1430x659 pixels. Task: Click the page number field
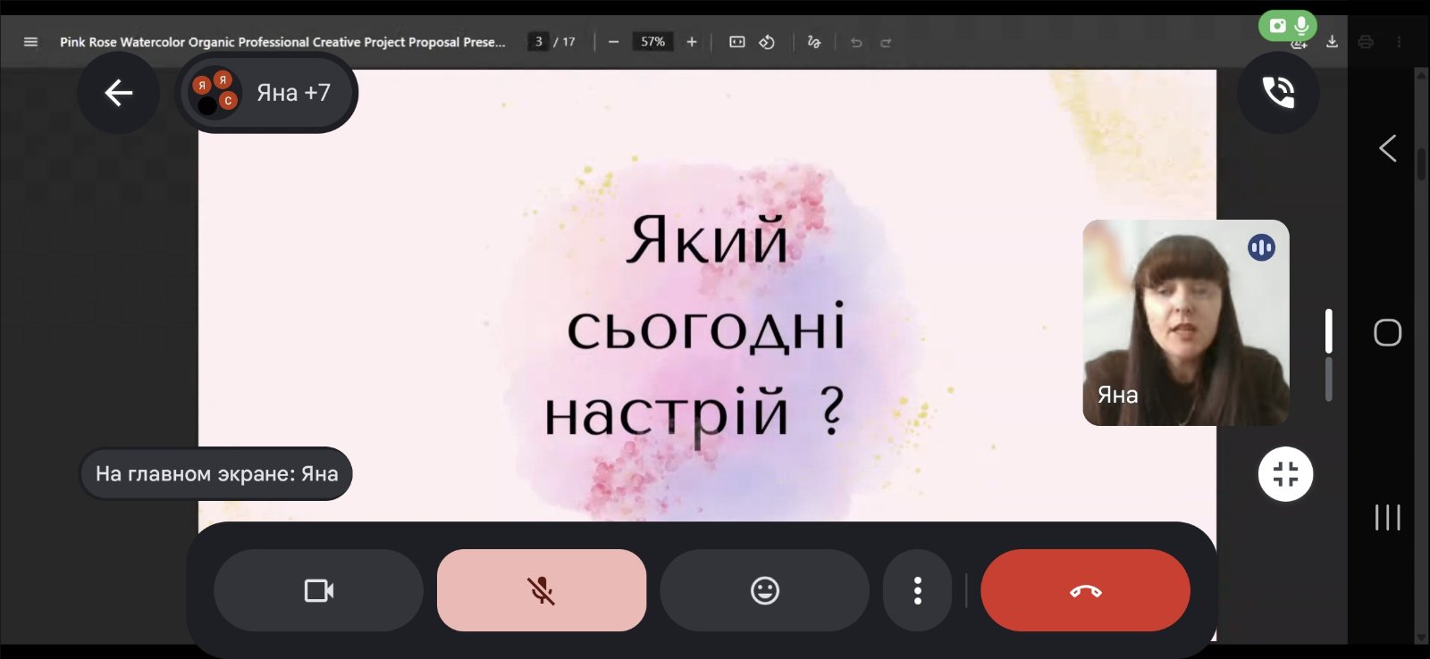[538, 42]
